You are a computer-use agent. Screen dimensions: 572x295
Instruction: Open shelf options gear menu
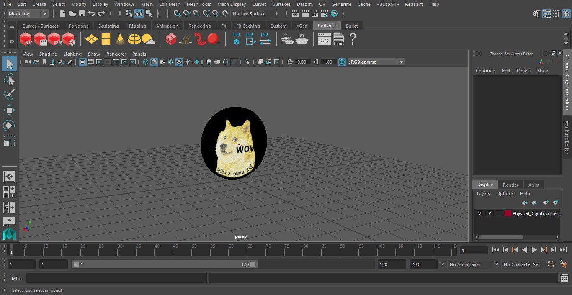point(12,41)
